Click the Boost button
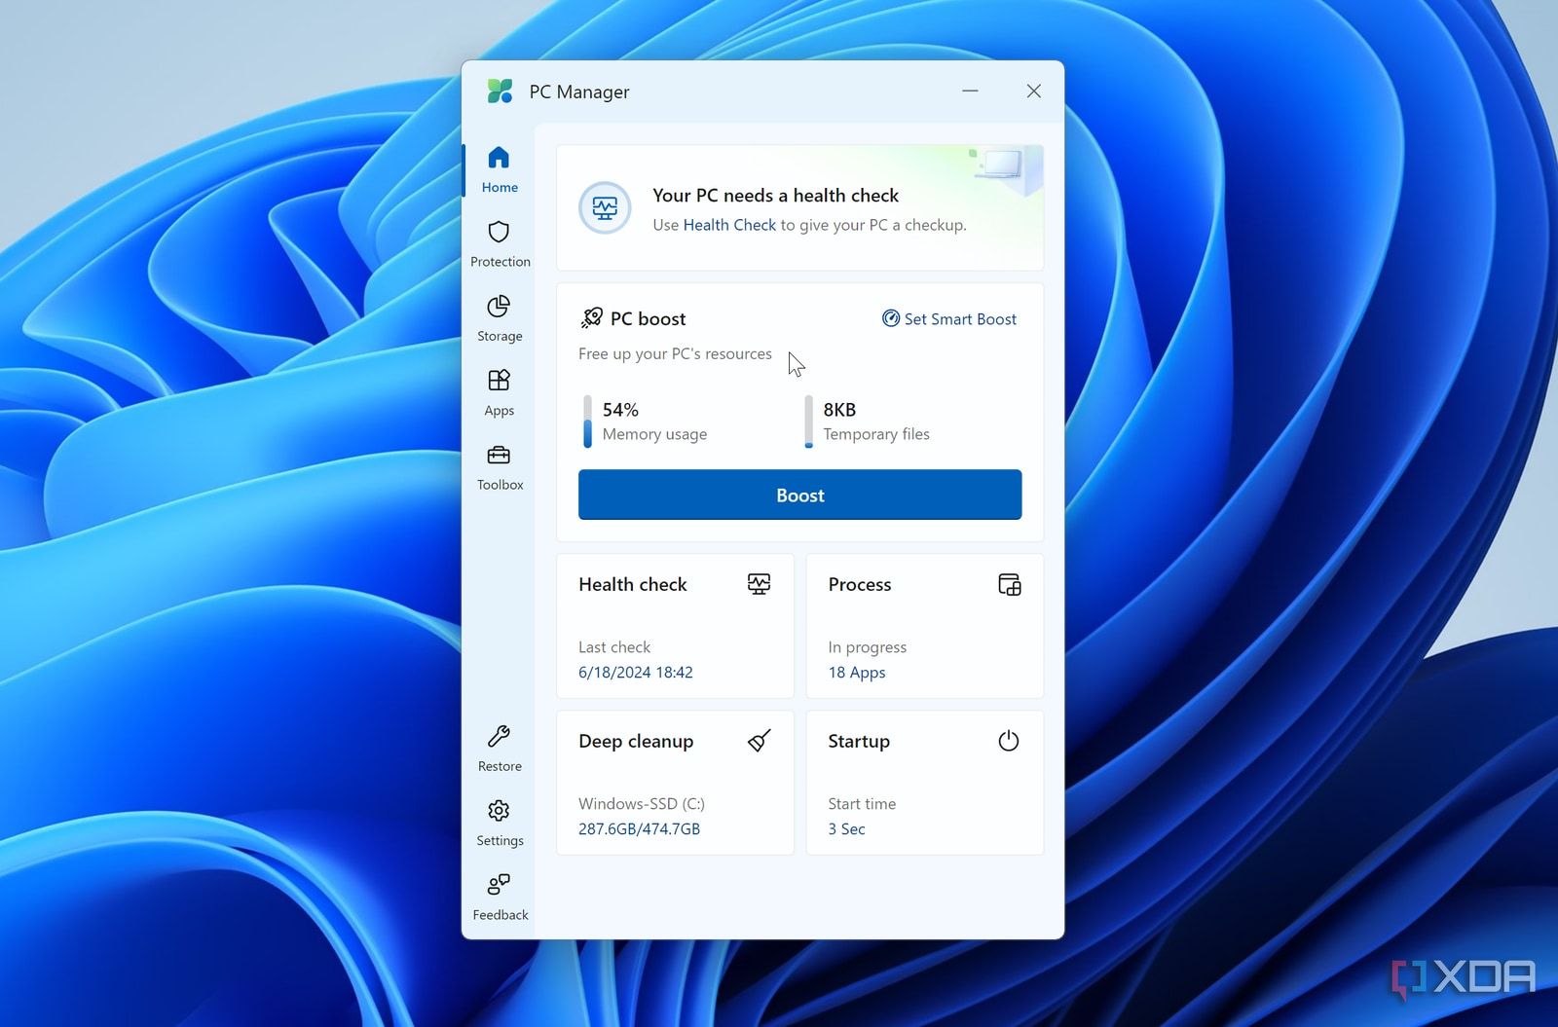 (799, 495)
